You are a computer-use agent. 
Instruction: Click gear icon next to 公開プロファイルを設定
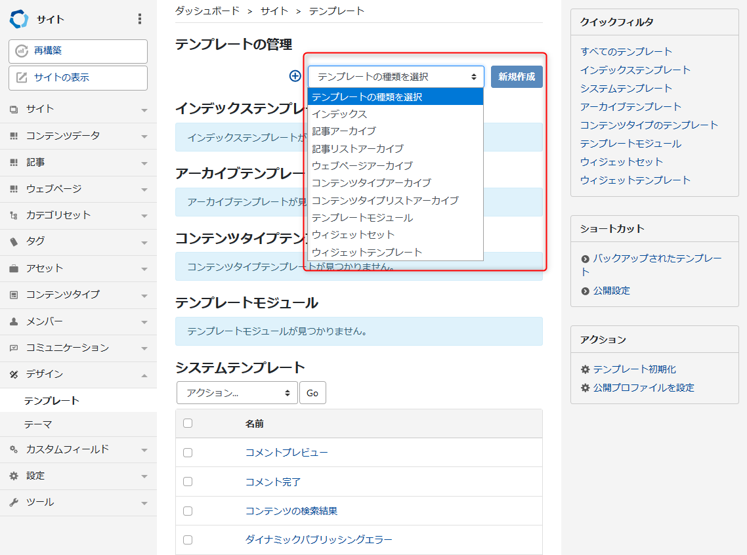585,388
